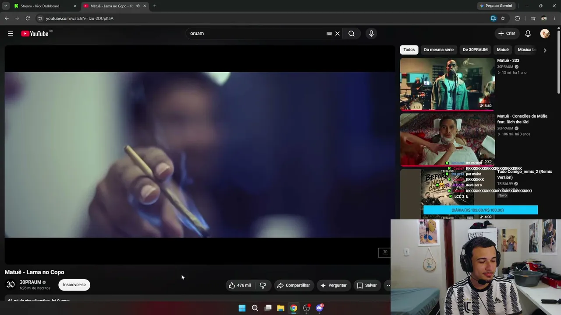Open File Explorer from the taskbar

click(280, 308)
